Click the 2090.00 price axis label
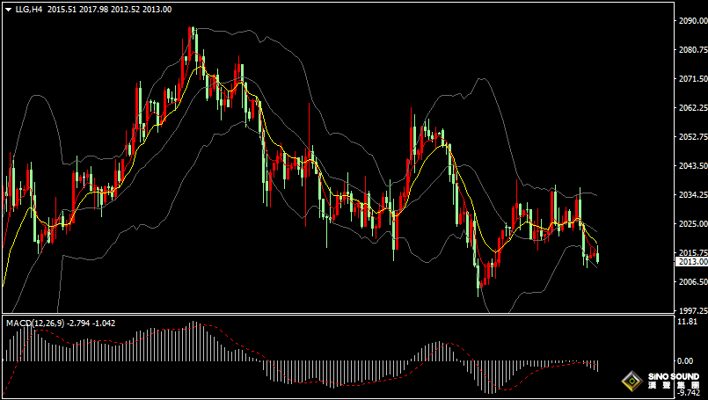 (690, 21)
